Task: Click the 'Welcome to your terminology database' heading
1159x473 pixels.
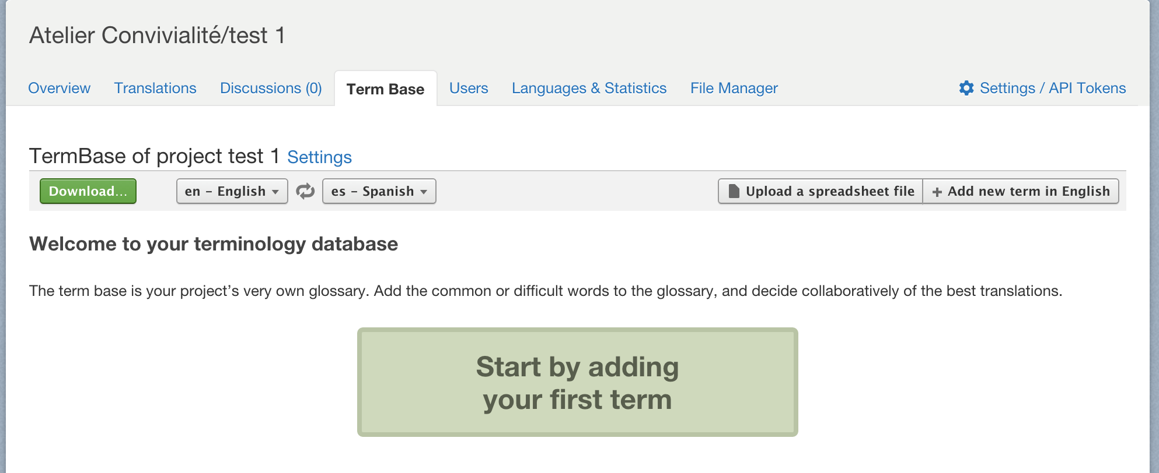Action: click(214, 243)
